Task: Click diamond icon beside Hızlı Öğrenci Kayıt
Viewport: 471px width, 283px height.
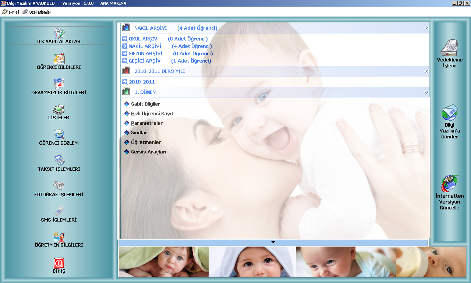Action: click(127, 114)
